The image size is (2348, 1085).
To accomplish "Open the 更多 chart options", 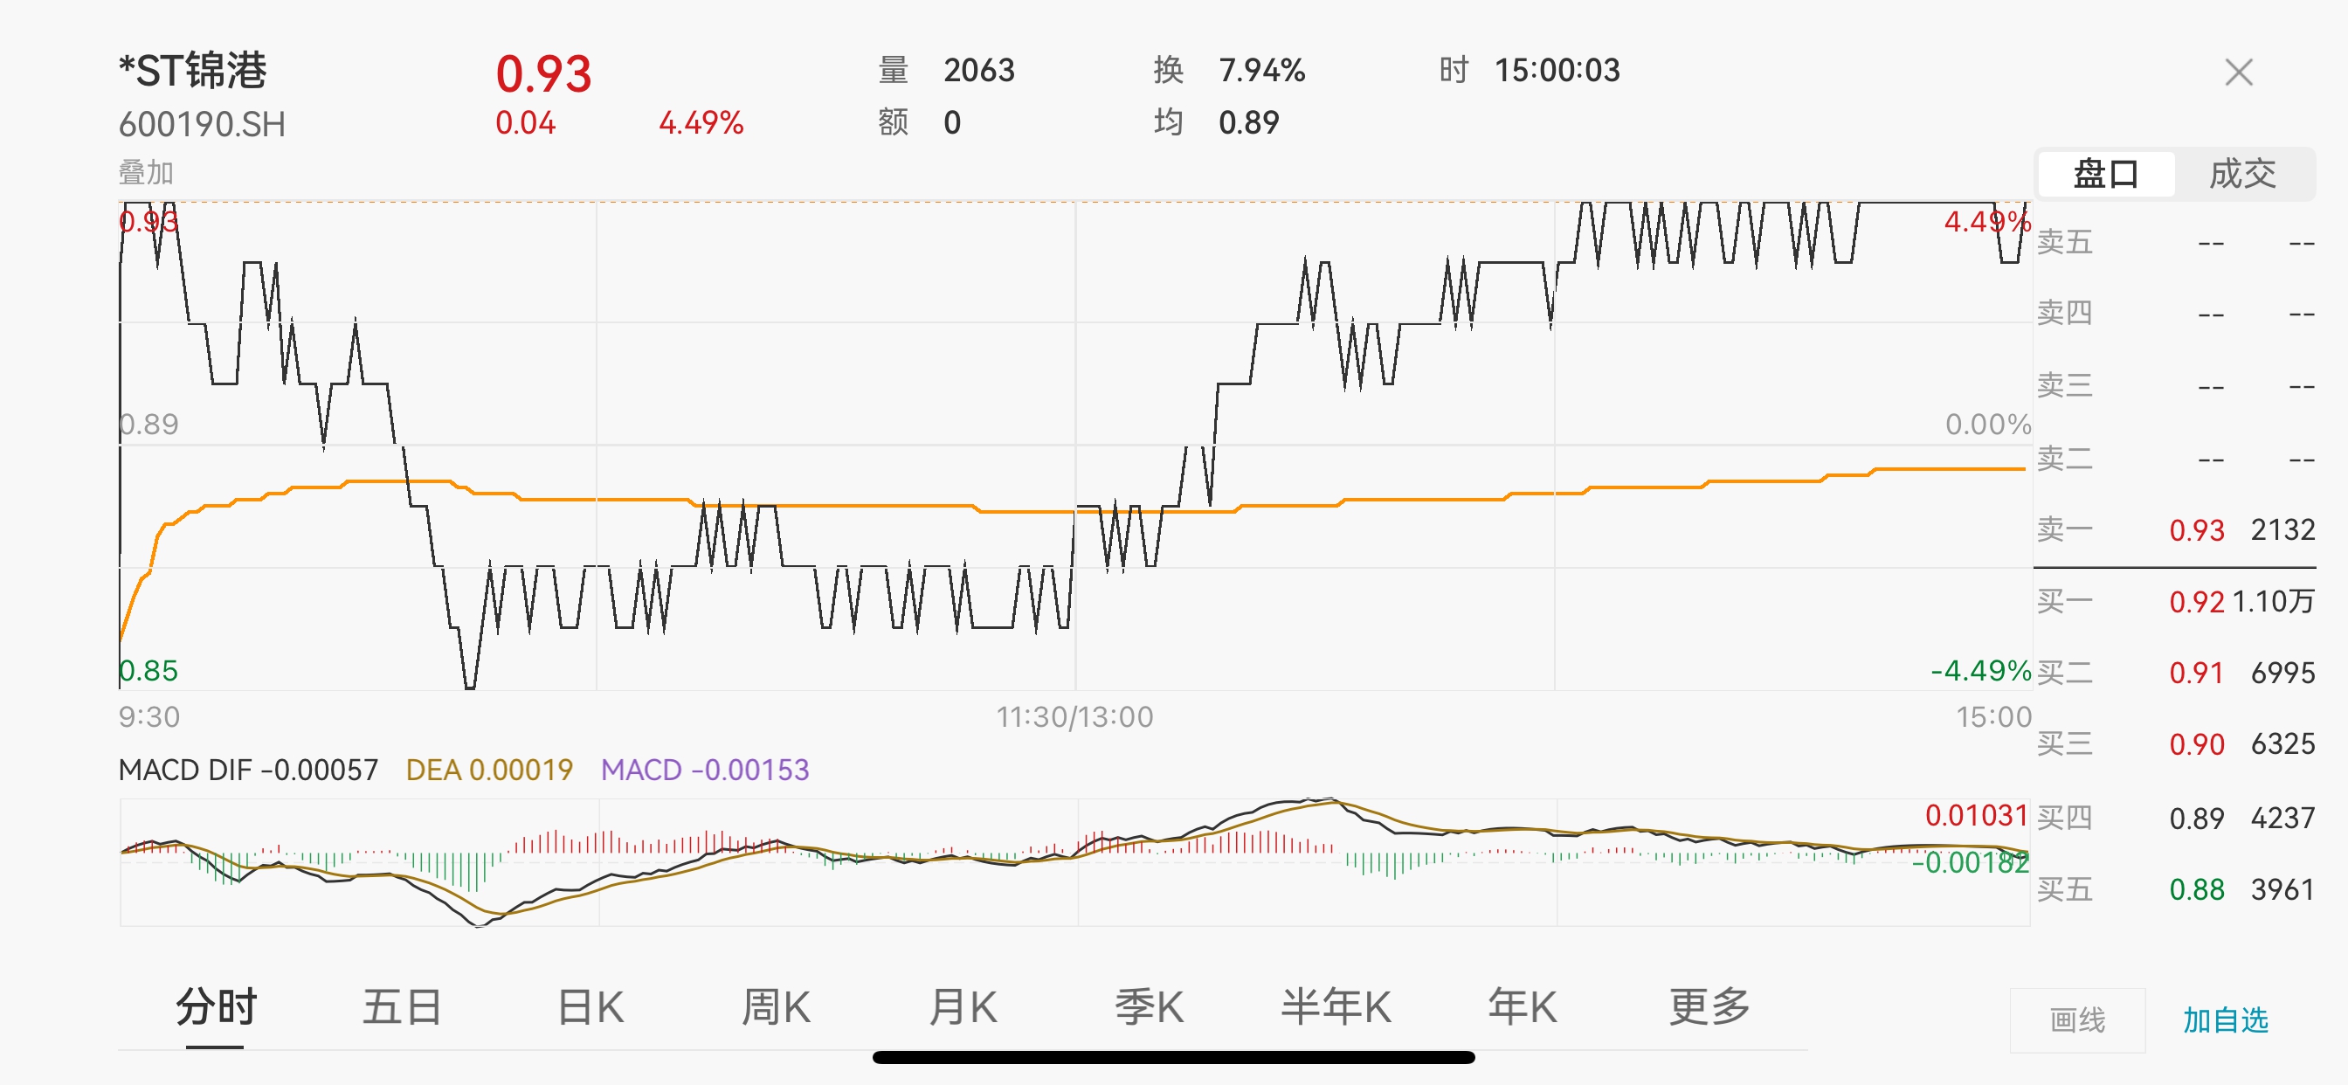I will tap(1709, 1007).
